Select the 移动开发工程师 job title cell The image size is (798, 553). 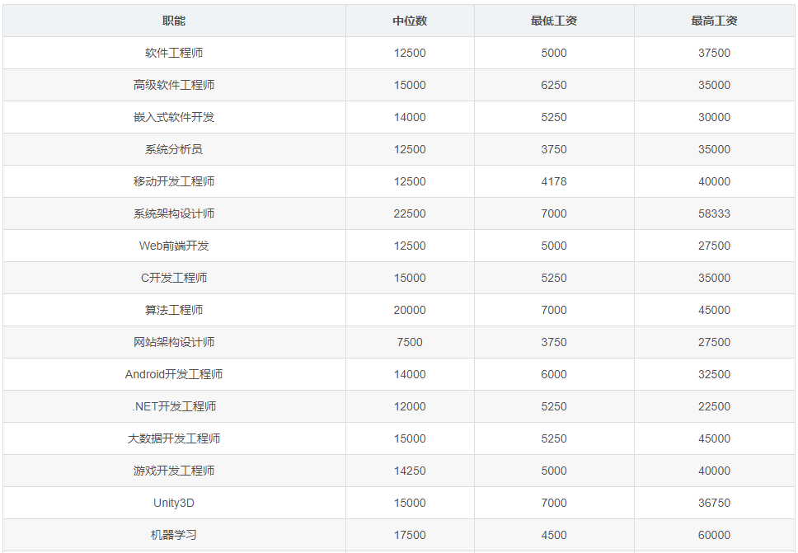coord(174,181)
